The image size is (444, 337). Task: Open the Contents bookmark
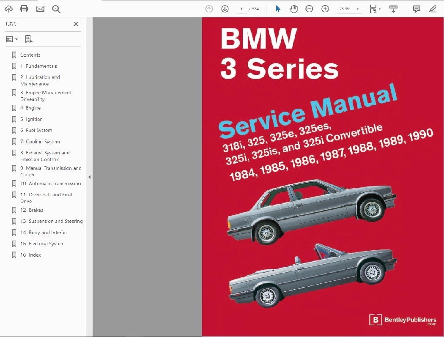tap(30, 55)
